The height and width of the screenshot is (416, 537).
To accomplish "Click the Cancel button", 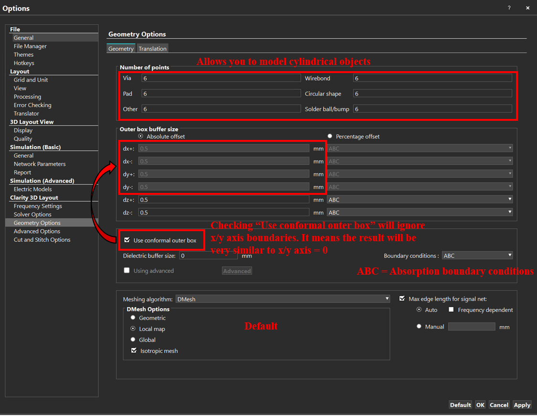I will [x=499, y=405].
